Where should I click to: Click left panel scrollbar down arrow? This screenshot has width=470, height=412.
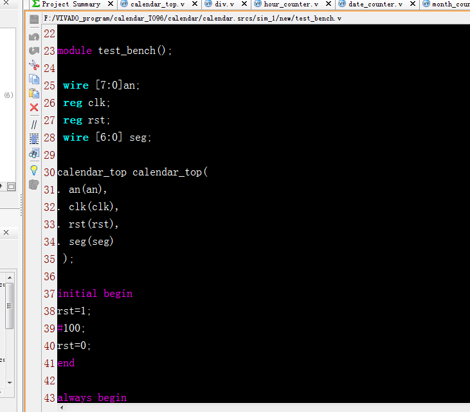[10, 382]
